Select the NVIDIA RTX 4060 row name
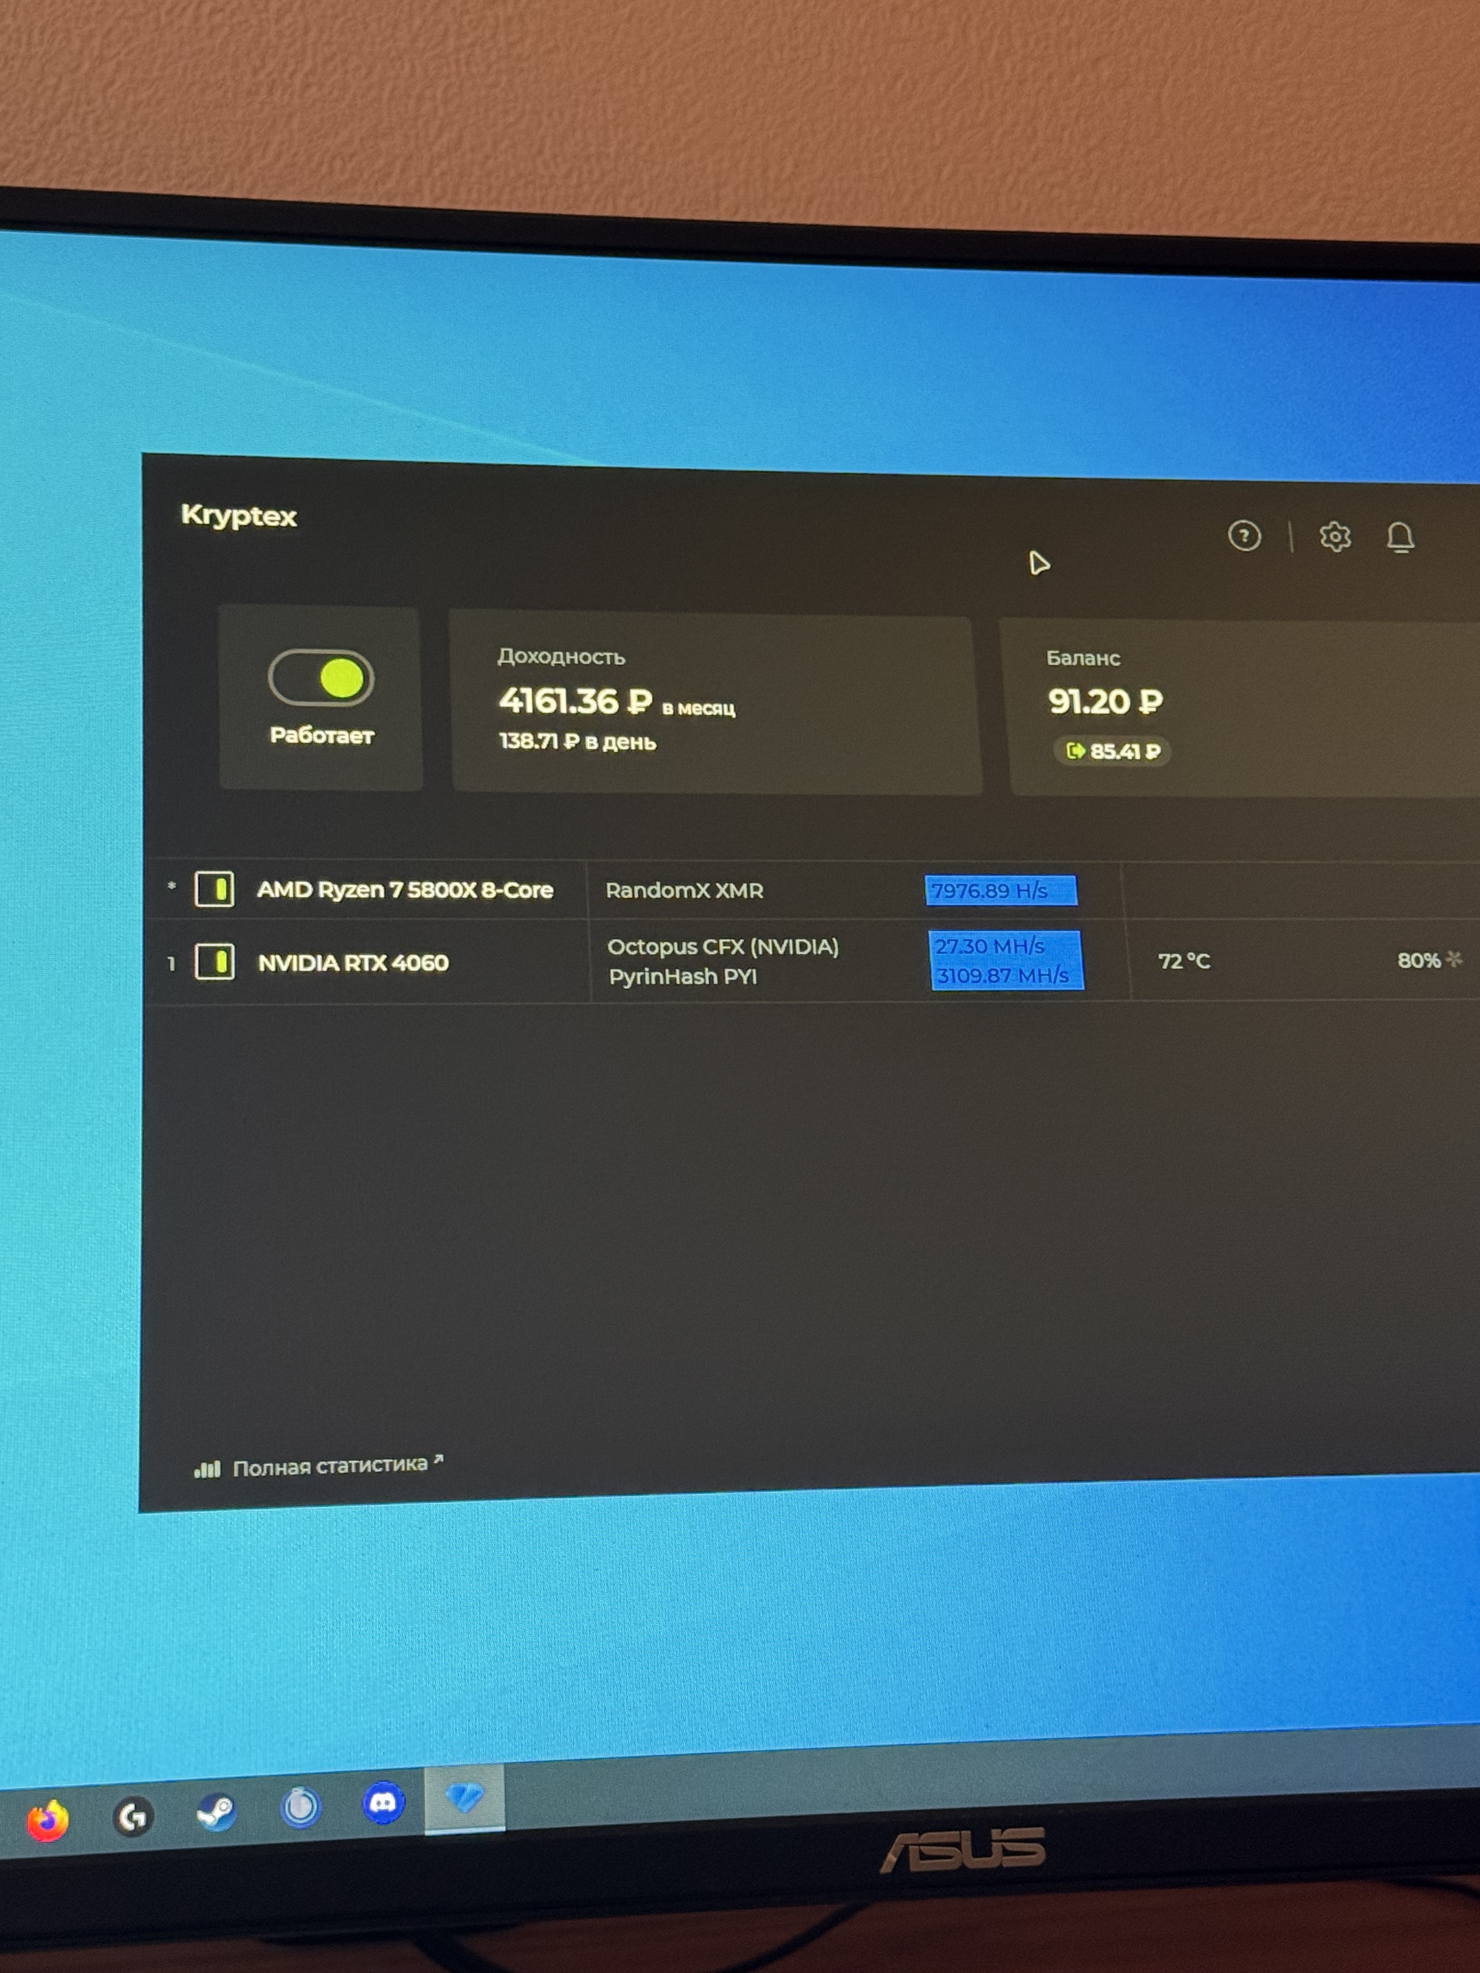The height and width of the screenshot is (1973, 1480). 353,963
